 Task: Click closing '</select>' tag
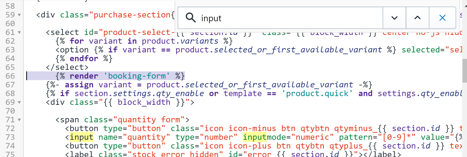click(67, 67)
